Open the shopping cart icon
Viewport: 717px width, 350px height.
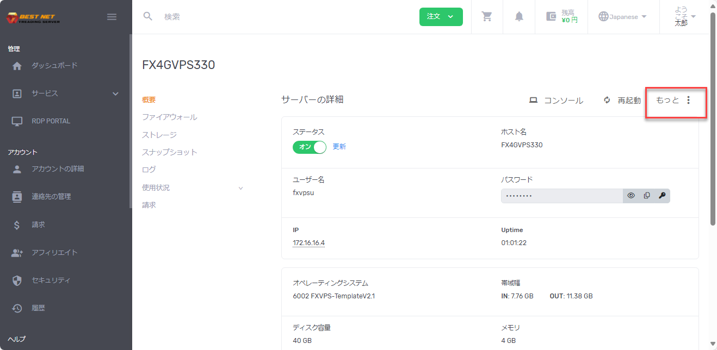point(486,16)
